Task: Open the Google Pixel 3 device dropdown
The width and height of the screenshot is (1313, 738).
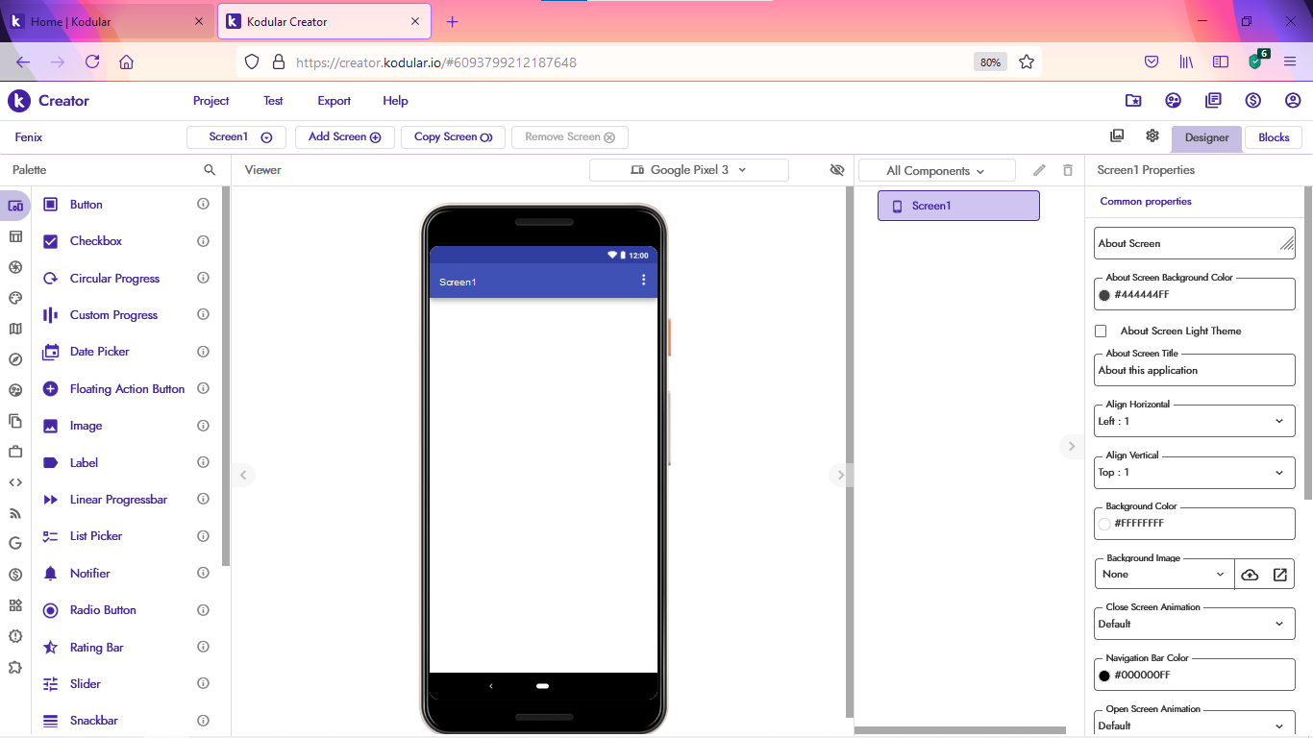Action: point(688,170)
